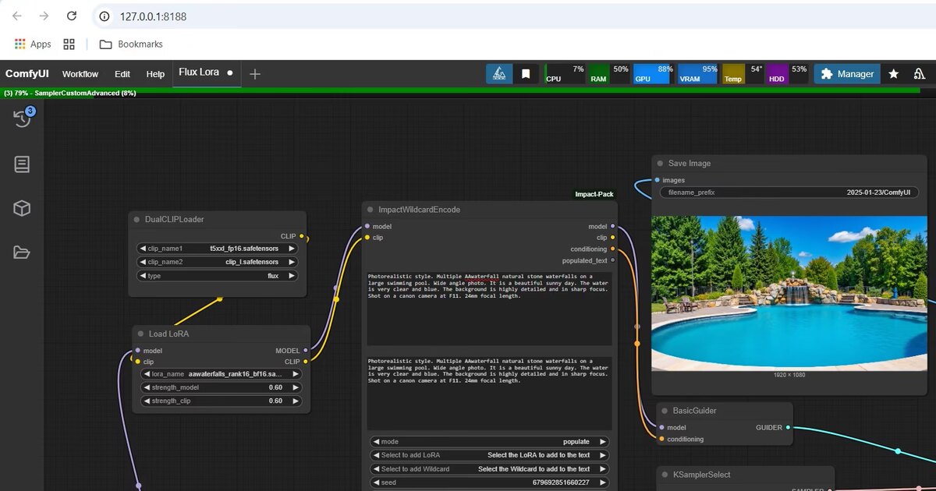This screenshot has height=491, width=936.
Task: Open the Select to add Wildcard combo
Action: (489, 469)
